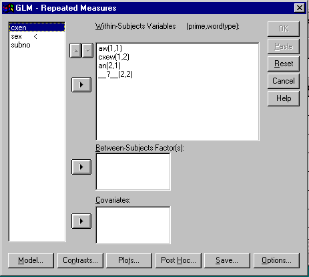This screenshot has height=277, width=309.
Task: Click the move-up arrow button
Action: [x=75, y=51]
